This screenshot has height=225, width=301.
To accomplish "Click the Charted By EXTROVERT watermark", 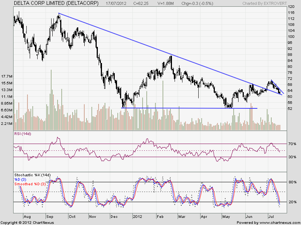I will coord(264,3).
